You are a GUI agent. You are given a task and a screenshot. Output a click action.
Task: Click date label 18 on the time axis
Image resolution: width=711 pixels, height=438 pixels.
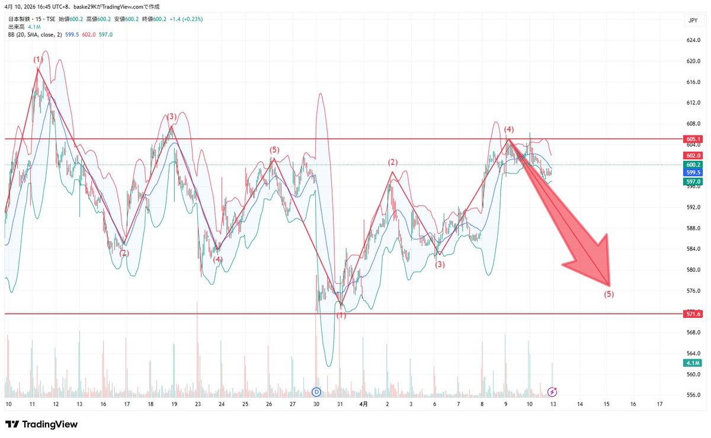coord(150,404)
